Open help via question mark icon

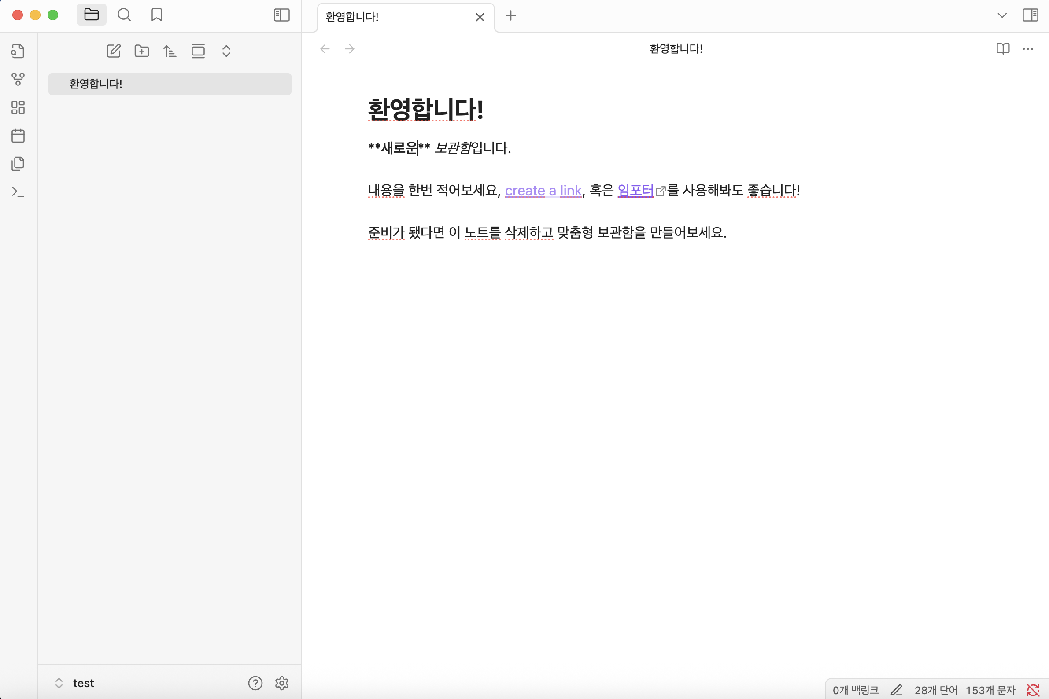click(255, 683)
